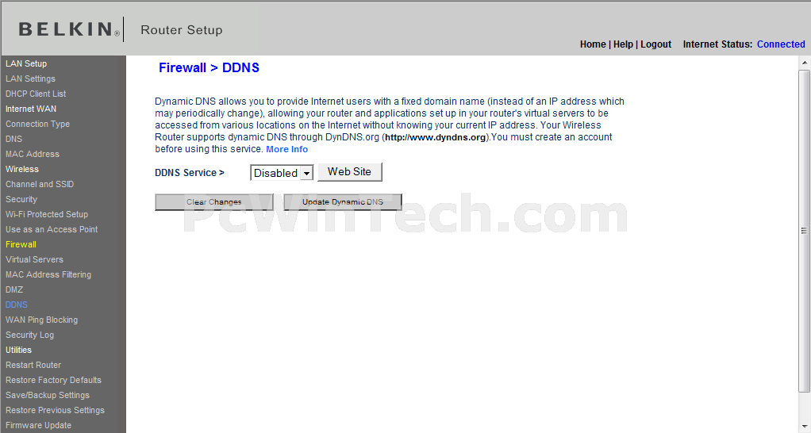The image size is (811, 433).
Task: Open Save/Backup Settings page
Action: [x=48, y=395]
